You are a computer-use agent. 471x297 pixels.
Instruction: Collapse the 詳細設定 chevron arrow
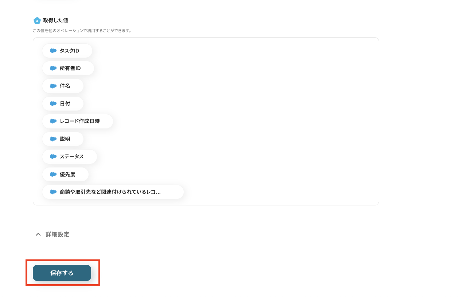38,234
